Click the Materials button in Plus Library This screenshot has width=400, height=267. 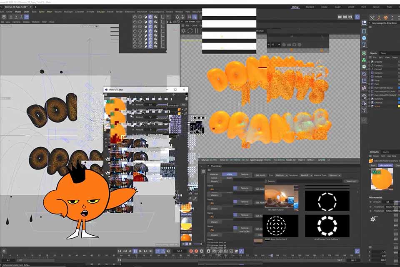[x=214, y=174]
